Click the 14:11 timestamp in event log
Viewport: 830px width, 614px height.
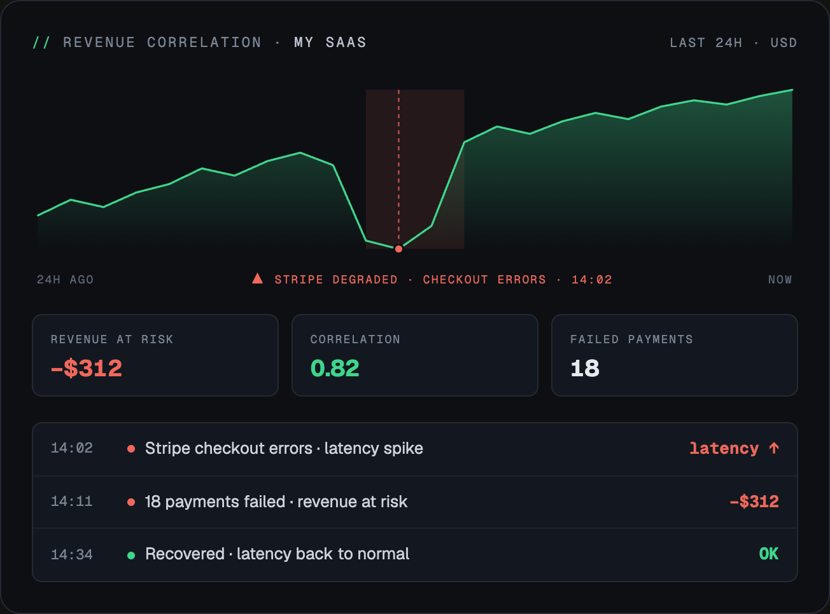[x=72, y=501]
